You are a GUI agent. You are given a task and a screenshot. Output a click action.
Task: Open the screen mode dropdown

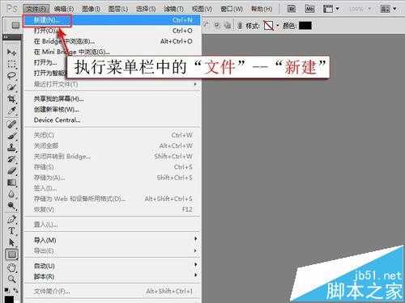331,9
